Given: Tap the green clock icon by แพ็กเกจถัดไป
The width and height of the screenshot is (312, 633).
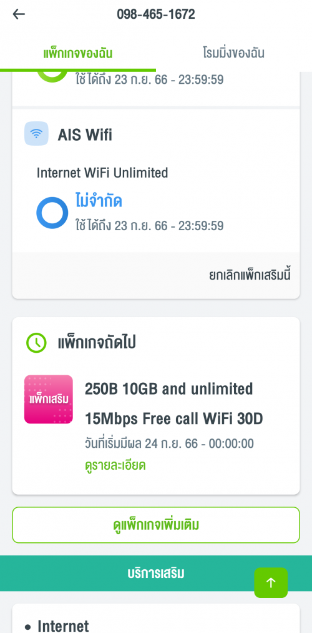Looking at the screenshot, I should click(36, 343).
